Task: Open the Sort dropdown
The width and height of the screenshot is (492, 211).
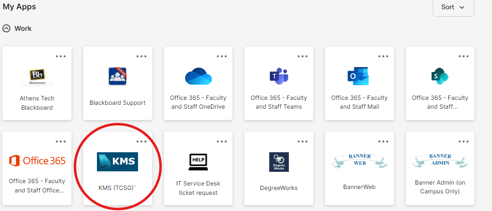Action: point(453,7)
